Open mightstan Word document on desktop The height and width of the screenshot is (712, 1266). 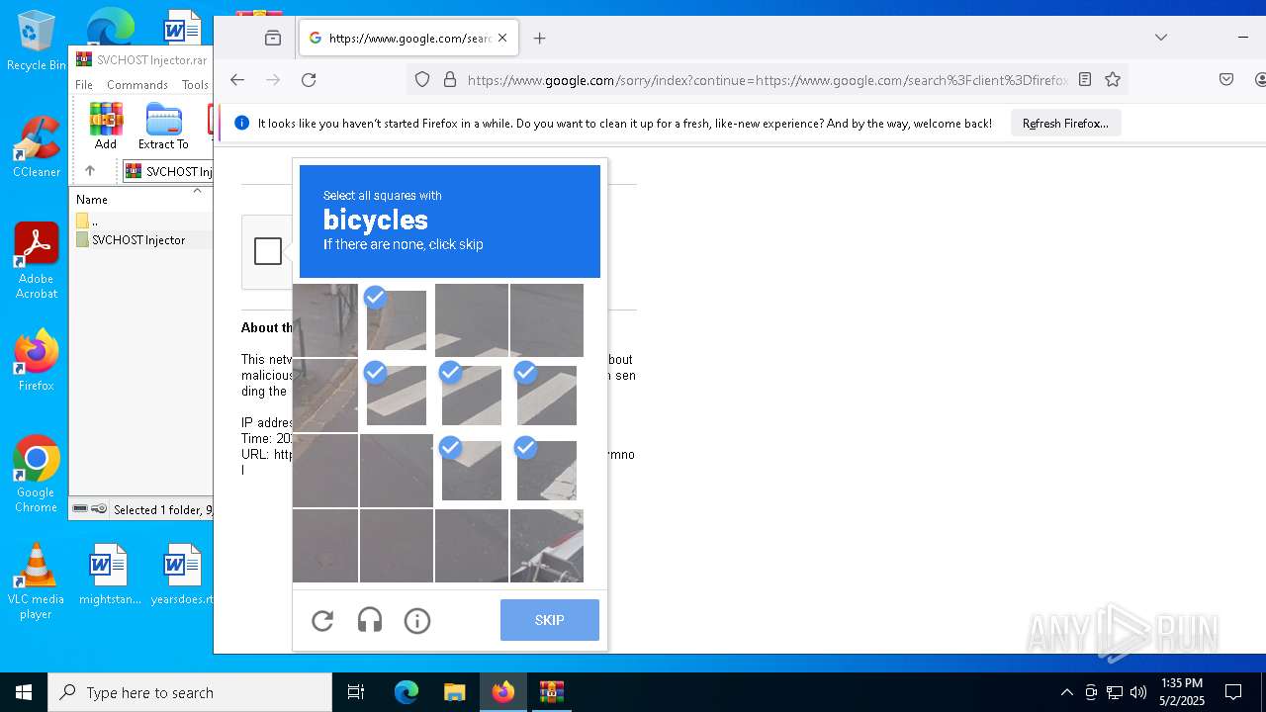click(x=109, y=574)
